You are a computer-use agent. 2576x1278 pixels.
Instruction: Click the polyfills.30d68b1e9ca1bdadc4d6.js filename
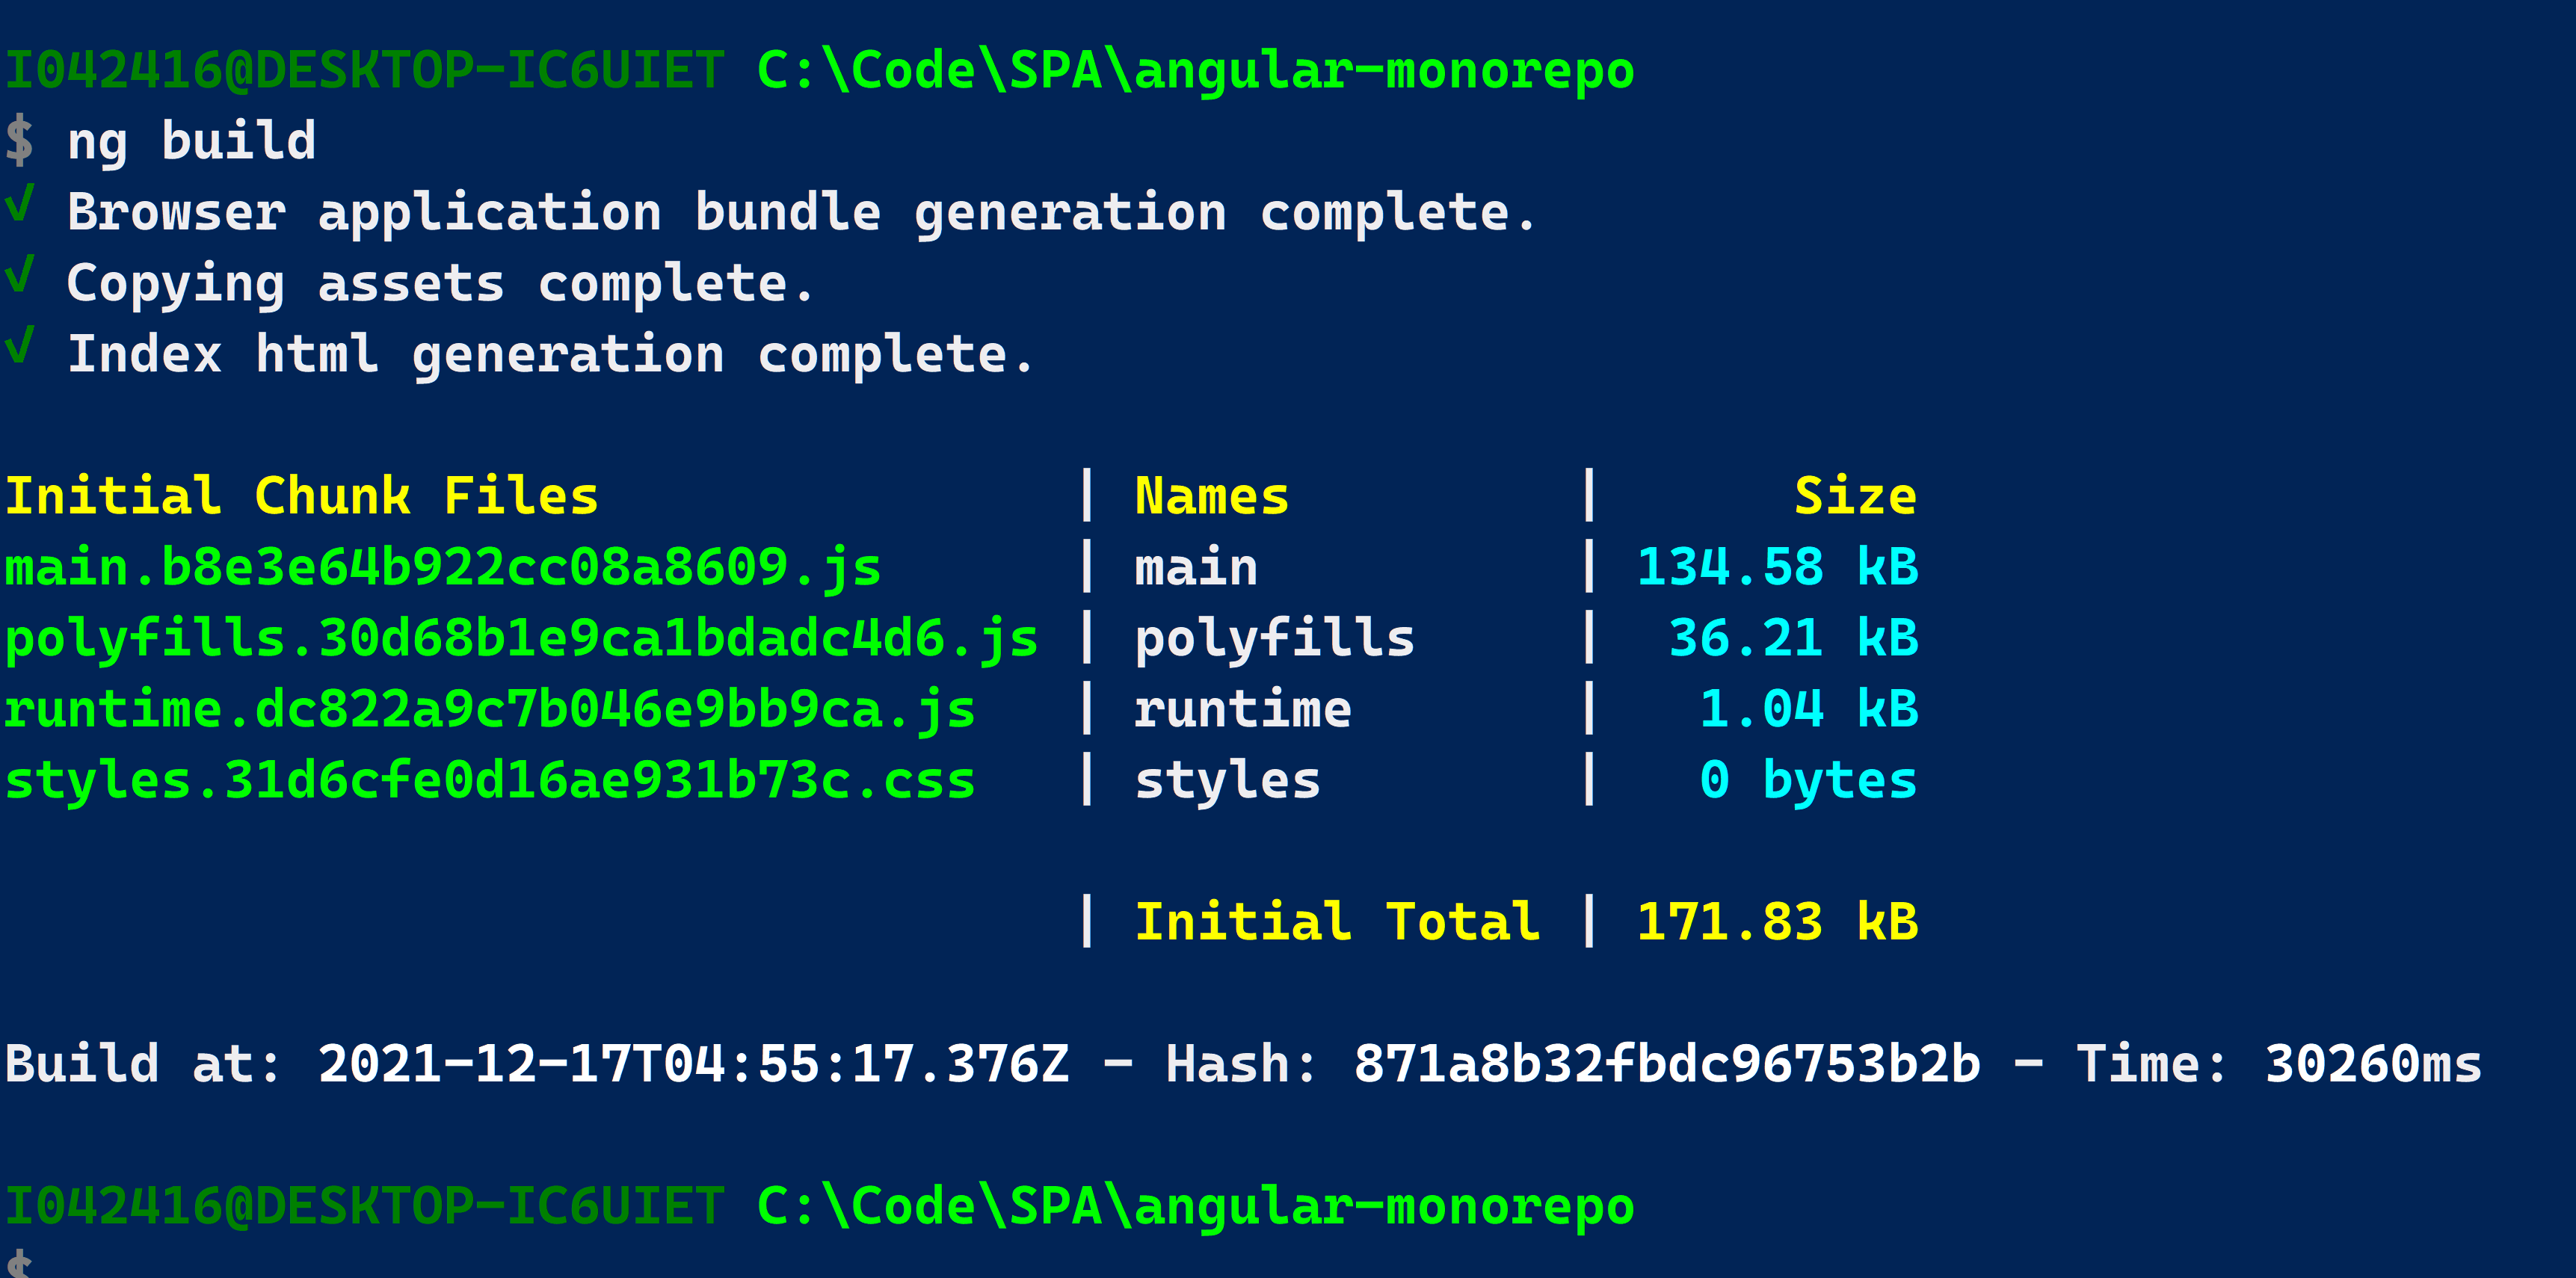point(521,639)
